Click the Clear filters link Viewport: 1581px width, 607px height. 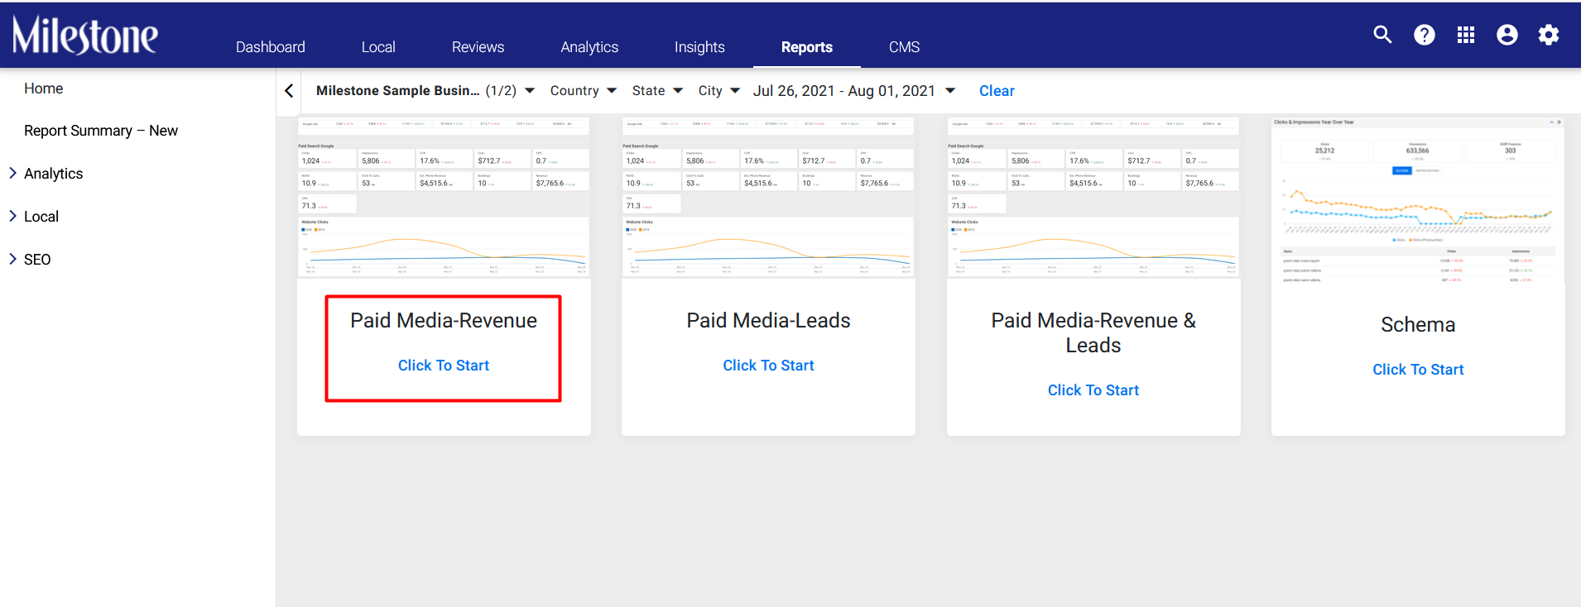[x=997, y=91]
